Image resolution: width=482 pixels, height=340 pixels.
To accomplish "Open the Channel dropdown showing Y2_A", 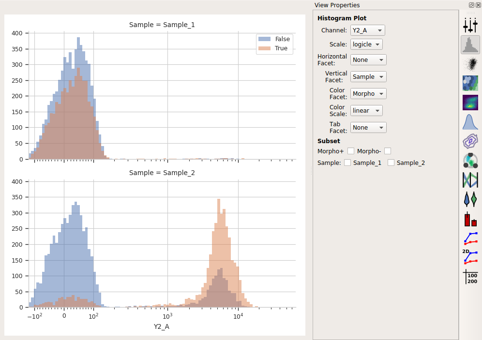I will pos(368,30).
